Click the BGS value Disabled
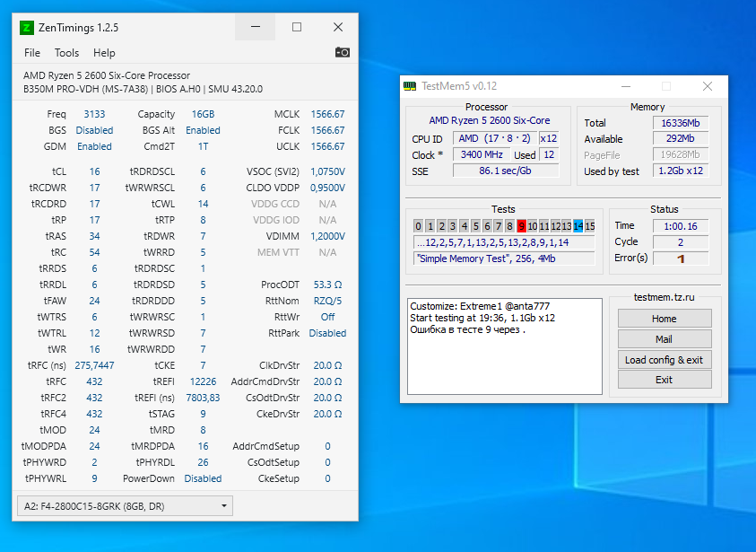The image size is (756, 552). click(94, 130)
